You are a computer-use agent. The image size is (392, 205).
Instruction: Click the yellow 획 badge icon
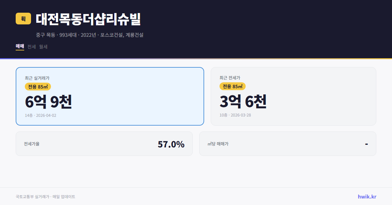[23, 19]
